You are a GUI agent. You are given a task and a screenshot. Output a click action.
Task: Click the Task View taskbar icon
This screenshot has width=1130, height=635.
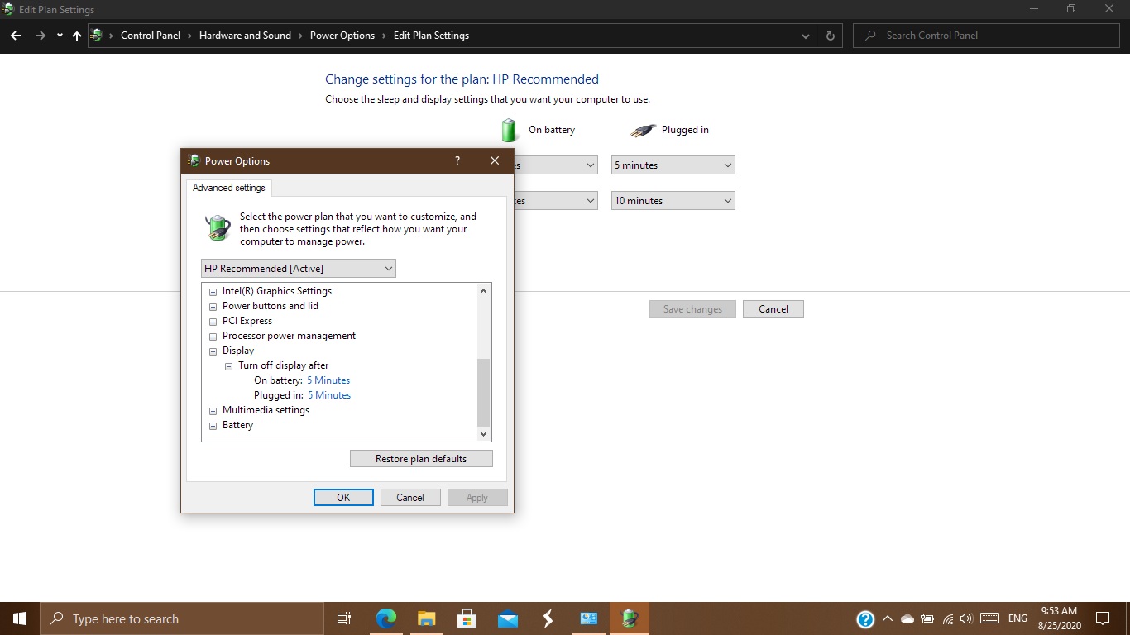coord(344,618)
